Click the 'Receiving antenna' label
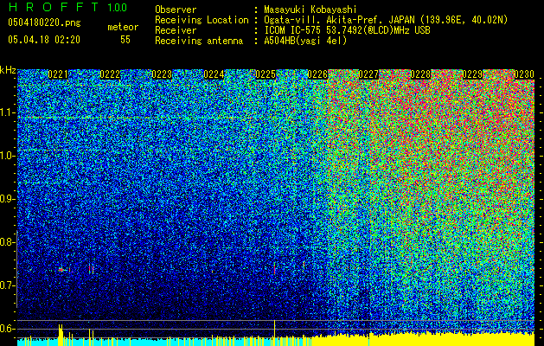Viewport: 544px width, 346px height. click(199, 41)
